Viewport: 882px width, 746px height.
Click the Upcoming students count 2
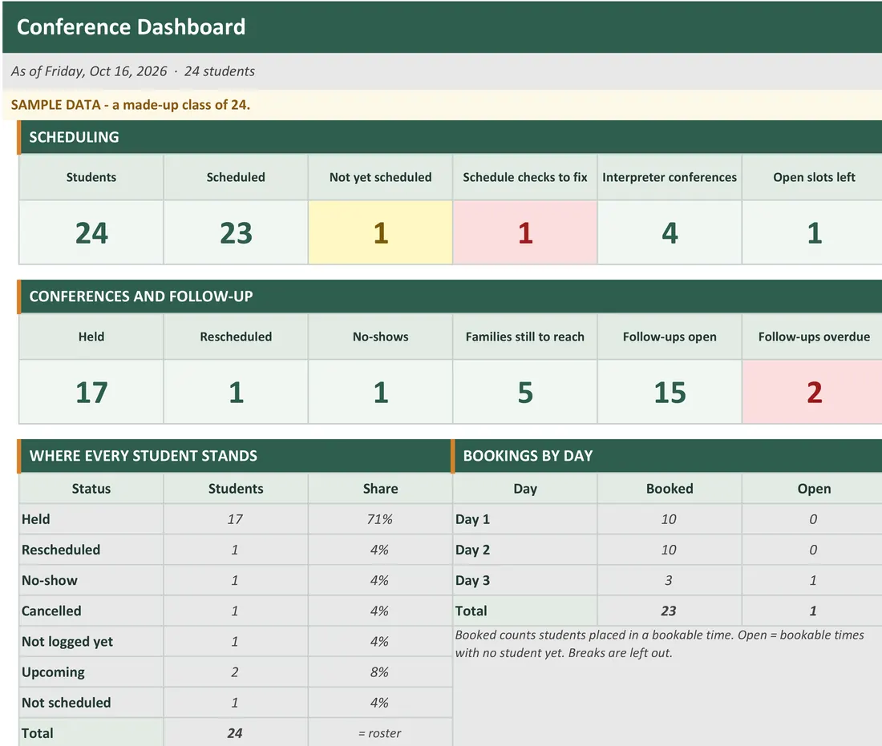click(x=236, y=672)
